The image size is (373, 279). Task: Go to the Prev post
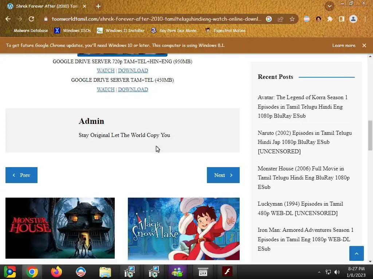(x=21, y=175)
